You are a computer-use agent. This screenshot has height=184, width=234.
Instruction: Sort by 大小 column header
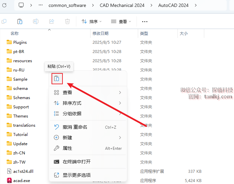point(183,34)
